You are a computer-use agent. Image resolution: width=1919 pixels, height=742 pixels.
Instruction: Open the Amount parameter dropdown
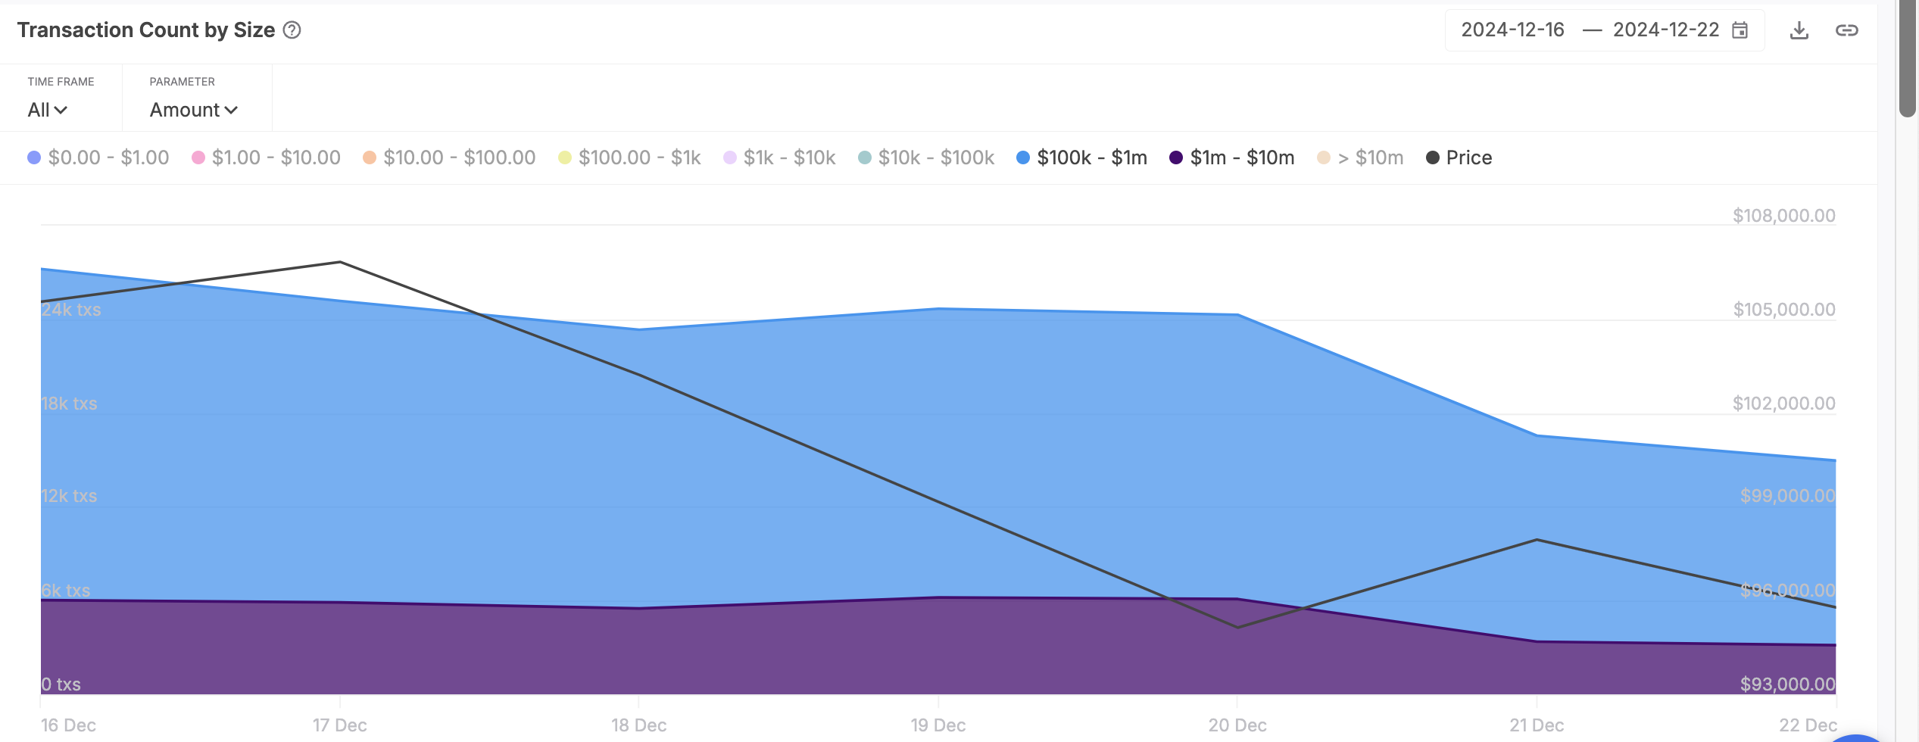tap(193, 109)
